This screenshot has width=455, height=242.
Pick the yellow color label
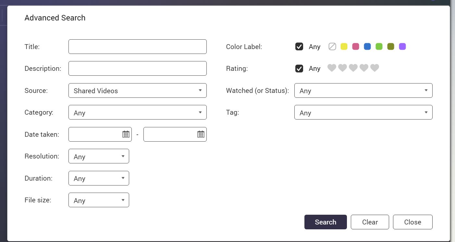[344, 46]
